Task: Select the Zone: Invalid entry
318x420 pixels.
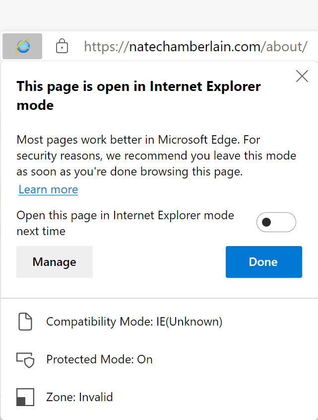Action: click(x=79, y=397)
